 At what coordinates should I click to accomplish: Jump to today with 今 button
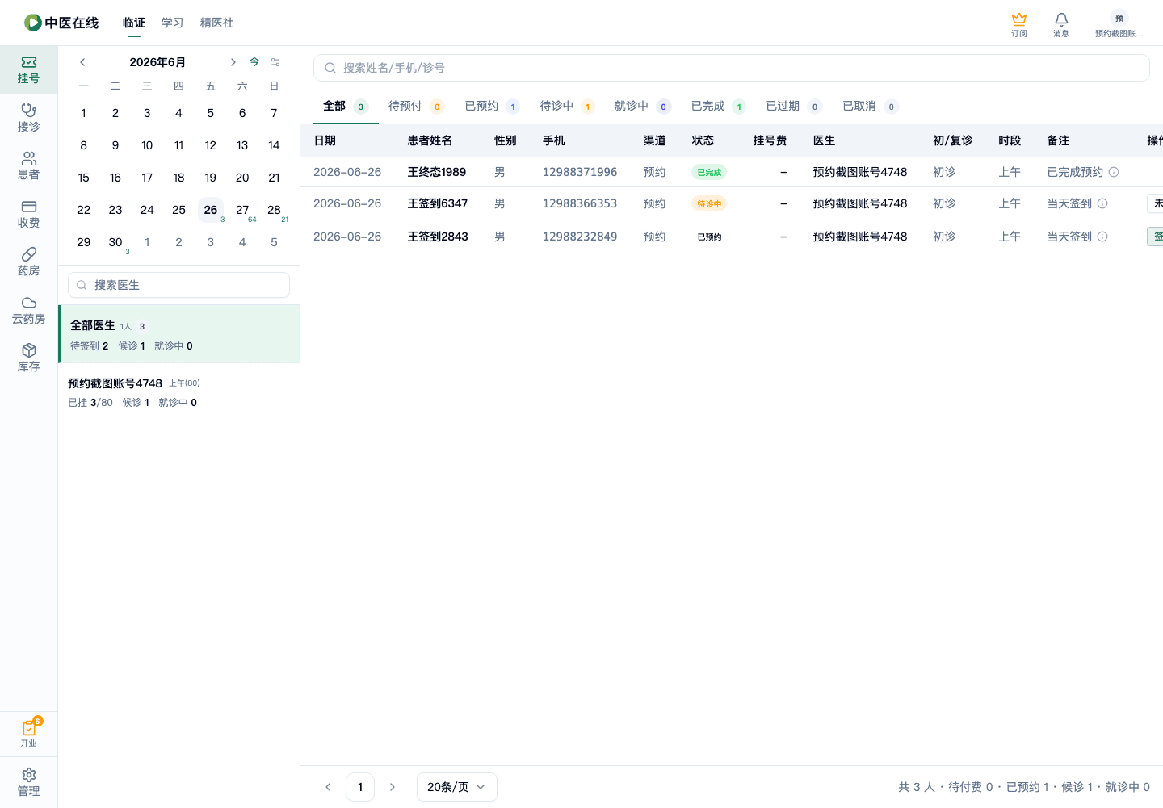click(254, 62)
